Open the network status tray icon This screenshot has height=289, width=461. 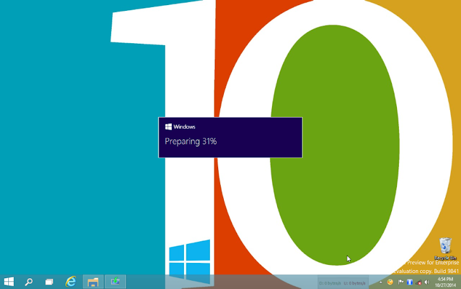point(419,282)
